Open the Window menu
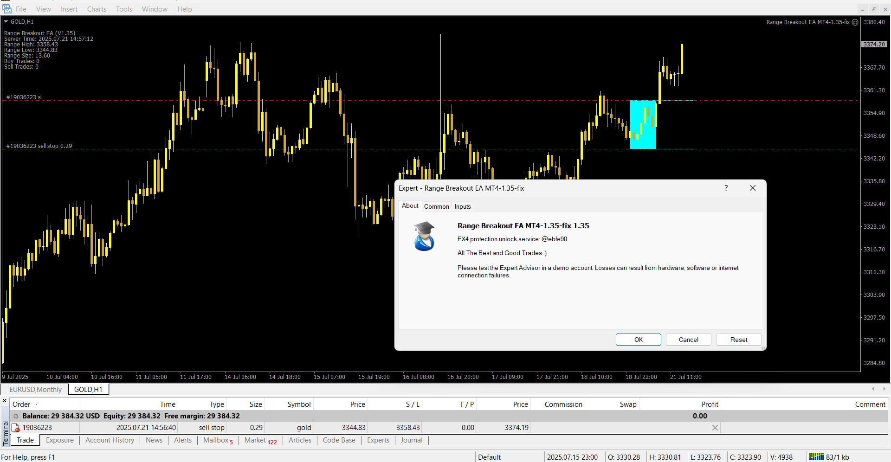The width and height of the screenshot is (891, 462). 155,9
